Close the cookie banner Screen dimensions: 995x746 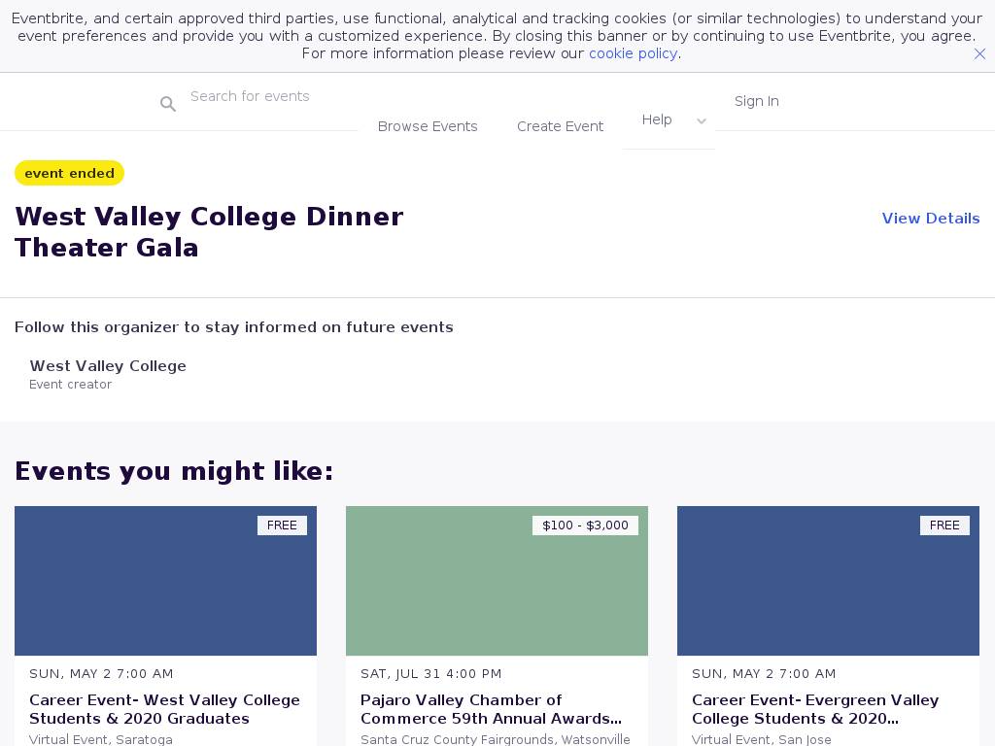pos(979,54)
